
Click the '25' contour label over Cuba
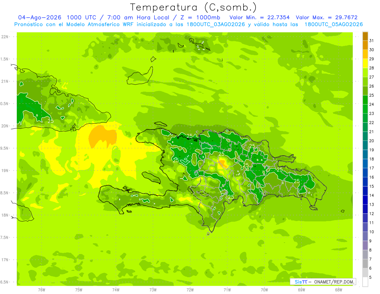(50, 121)
